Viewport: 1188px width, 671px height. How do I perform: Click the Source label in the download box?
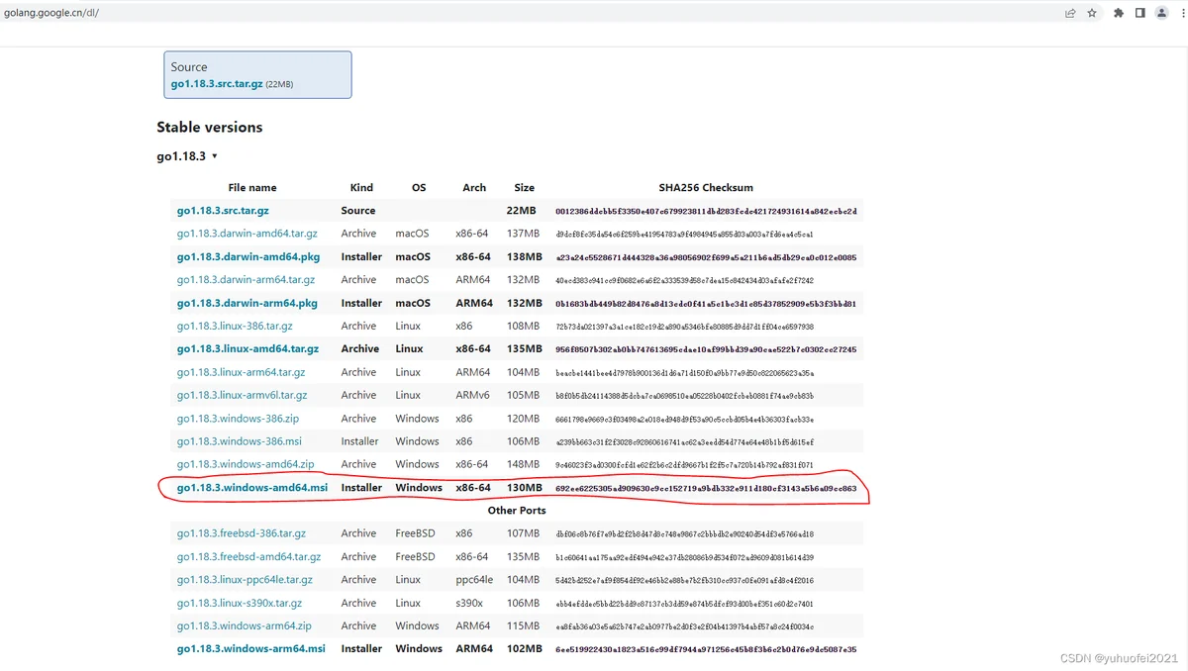coord(189,66)
